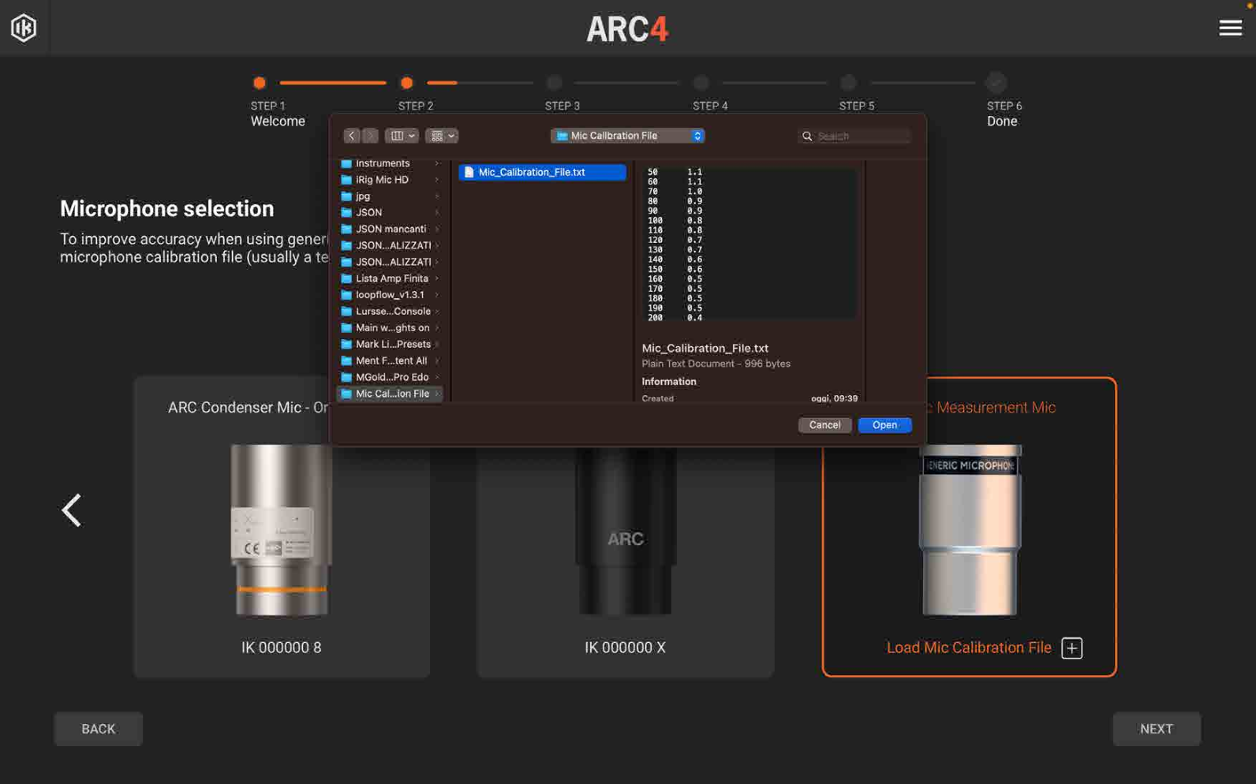The image size is (1256, 784).
Task: Click the IK Multimedia logo icon
Action: (24, 28)
